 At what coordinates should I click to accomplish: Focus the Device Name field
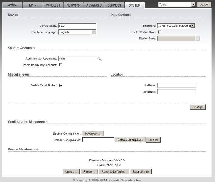77,26
